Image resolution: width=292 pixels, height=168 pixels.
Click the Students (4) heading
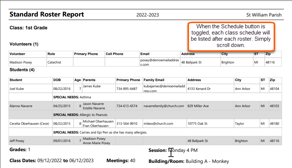click(22, 70)
